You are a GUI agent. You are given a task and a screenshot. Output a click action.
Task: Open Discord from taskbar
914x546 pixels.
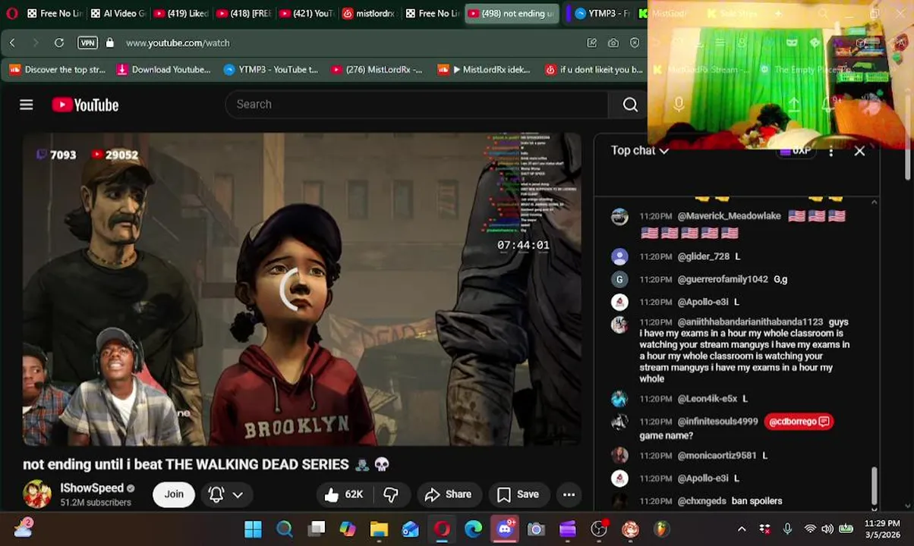pyautogui.click(x=505, y=529)
